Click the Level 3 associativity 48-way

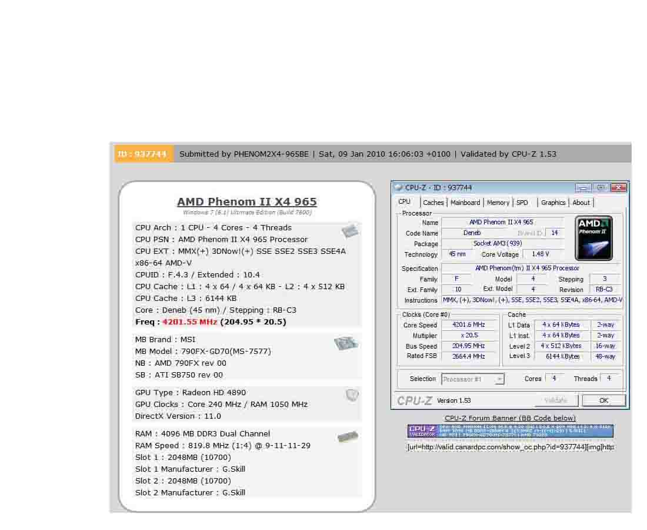coord(606,356)
